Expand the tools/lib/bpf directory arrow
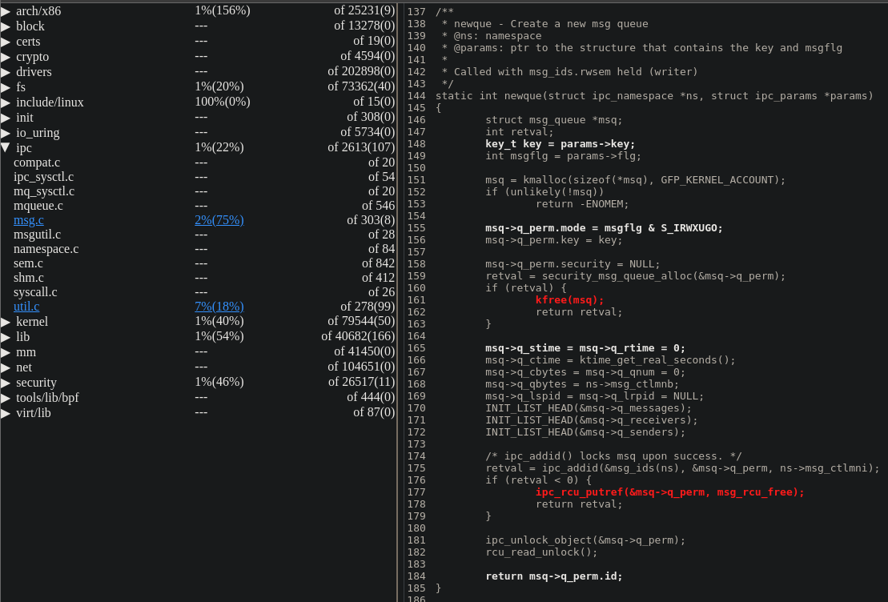888x602 pixels. [x=6, y=398]
